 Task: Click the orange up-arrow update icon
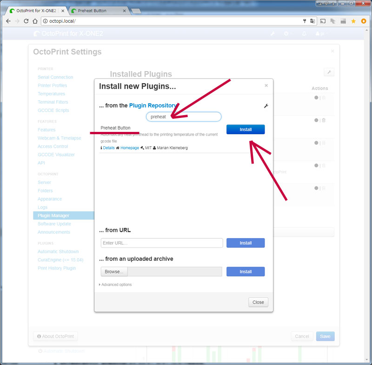coord(364,21)
